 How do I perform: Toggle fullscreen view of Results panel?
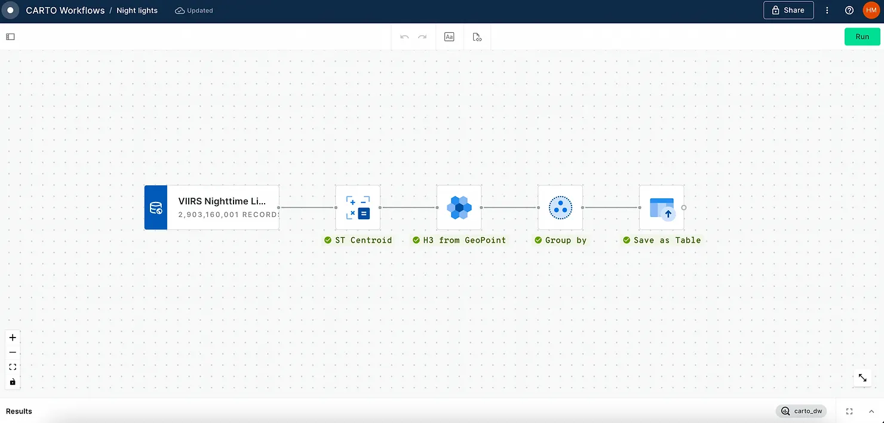pos(849,411)
